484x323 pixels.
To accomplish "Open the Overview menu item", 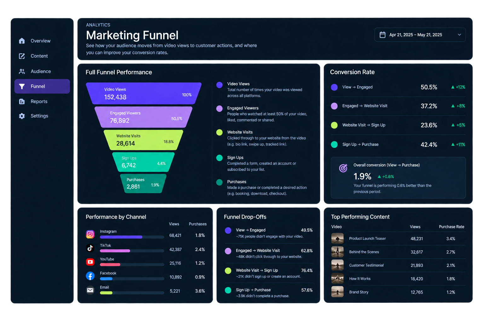I will [42, 41].
